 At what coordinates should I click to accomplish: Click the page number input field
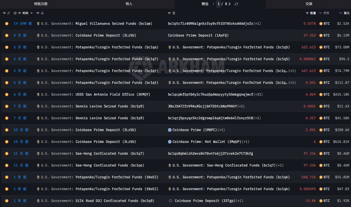tap(218, 4)
